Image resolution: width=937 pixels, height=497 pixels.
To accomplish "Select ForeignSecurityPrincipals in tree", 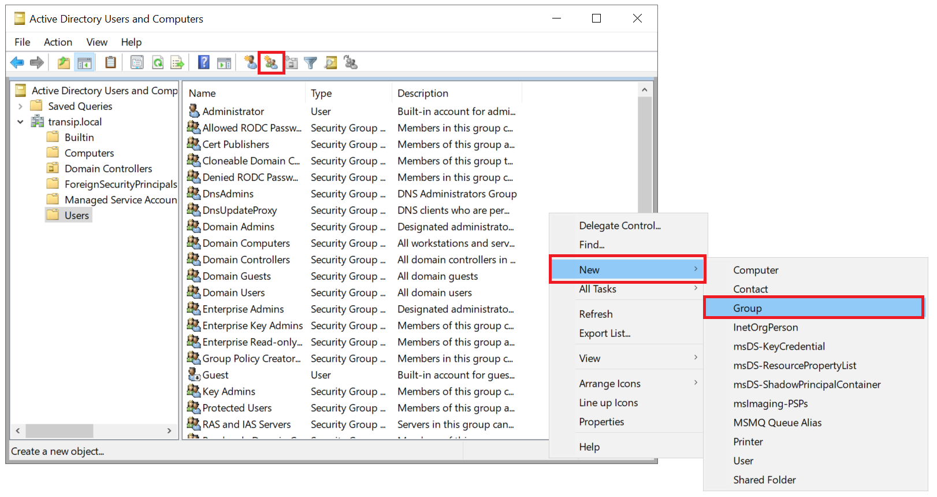I will point(121,184).
